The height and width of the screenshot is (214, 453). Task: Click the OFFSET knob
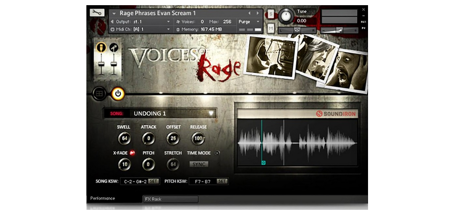tap(173, 139)
